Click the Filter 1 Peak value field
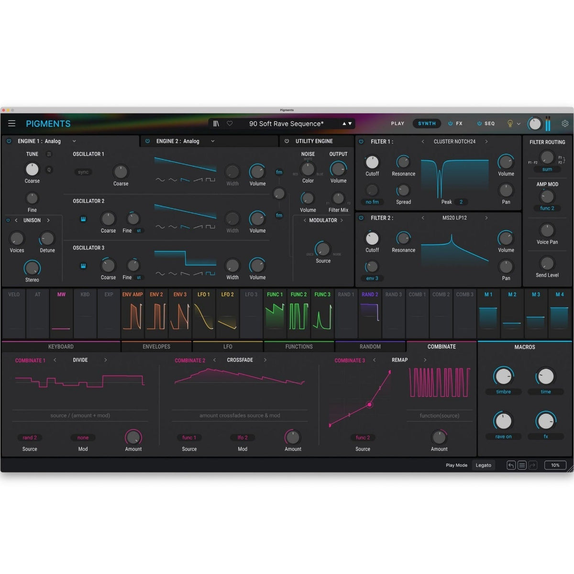Screen dimensions: 574x574 [x=461, y=202]
